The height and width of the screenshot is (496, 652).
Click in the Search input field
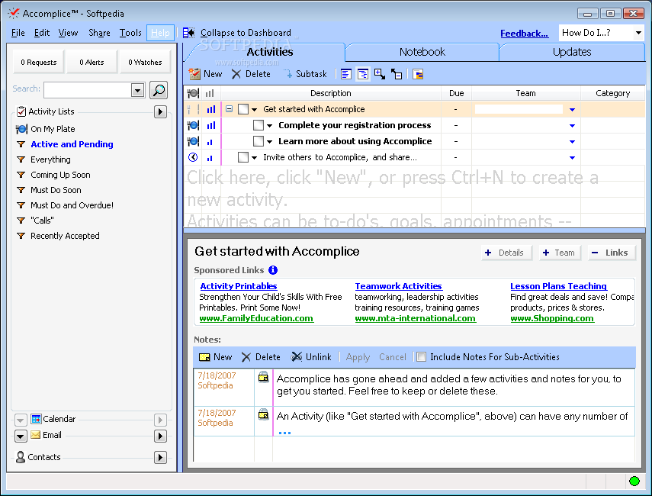pos(88,90)
